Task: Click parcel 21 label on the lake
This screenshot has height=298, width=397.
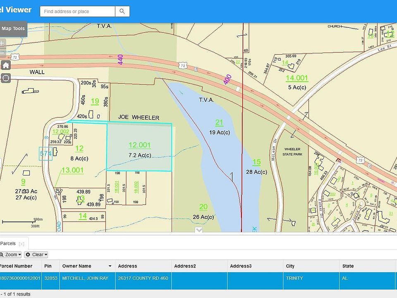Action: click(x=219, y=123)
